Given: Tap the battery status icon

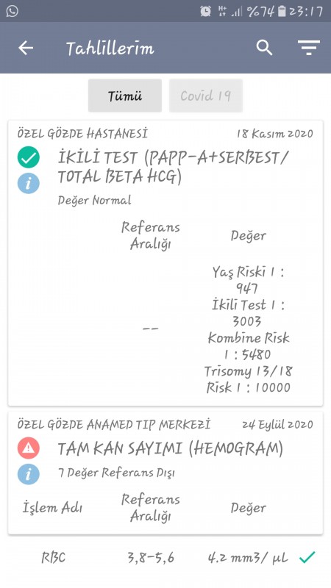Looking at the screenshot, I should click(x=282, y=11).
